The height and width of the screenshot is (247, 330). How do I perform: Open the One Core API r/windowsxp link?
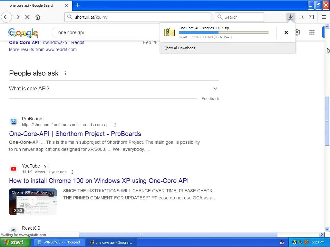click(47, 42)
